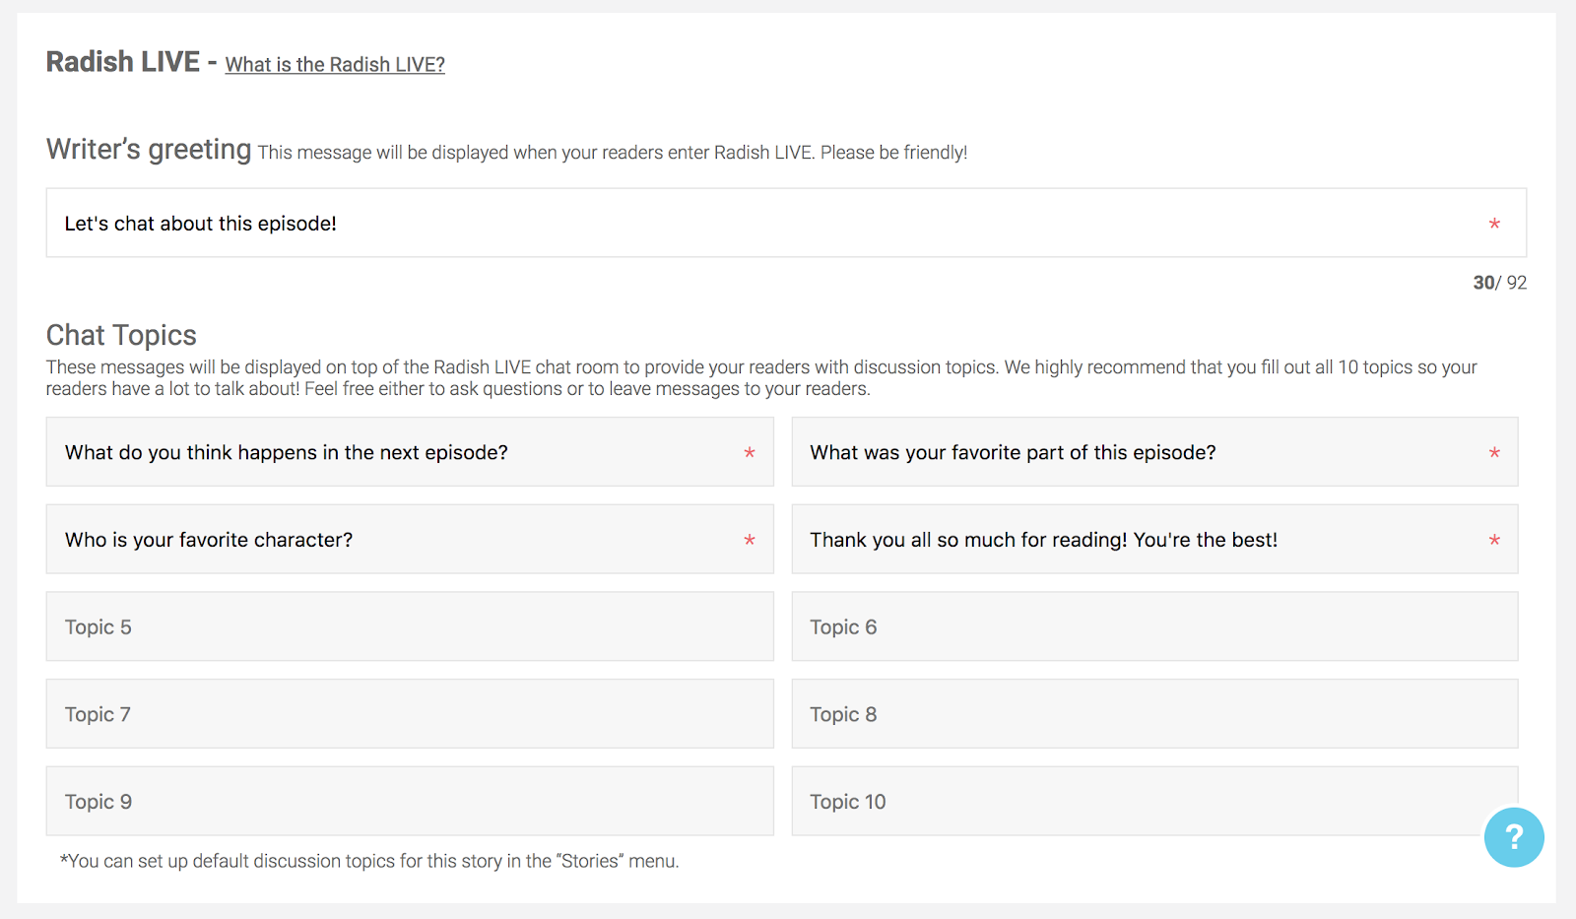Open 'What is the Radish LIVE?' link
The height and width of the screenshot is (919, 1576).
335,65
